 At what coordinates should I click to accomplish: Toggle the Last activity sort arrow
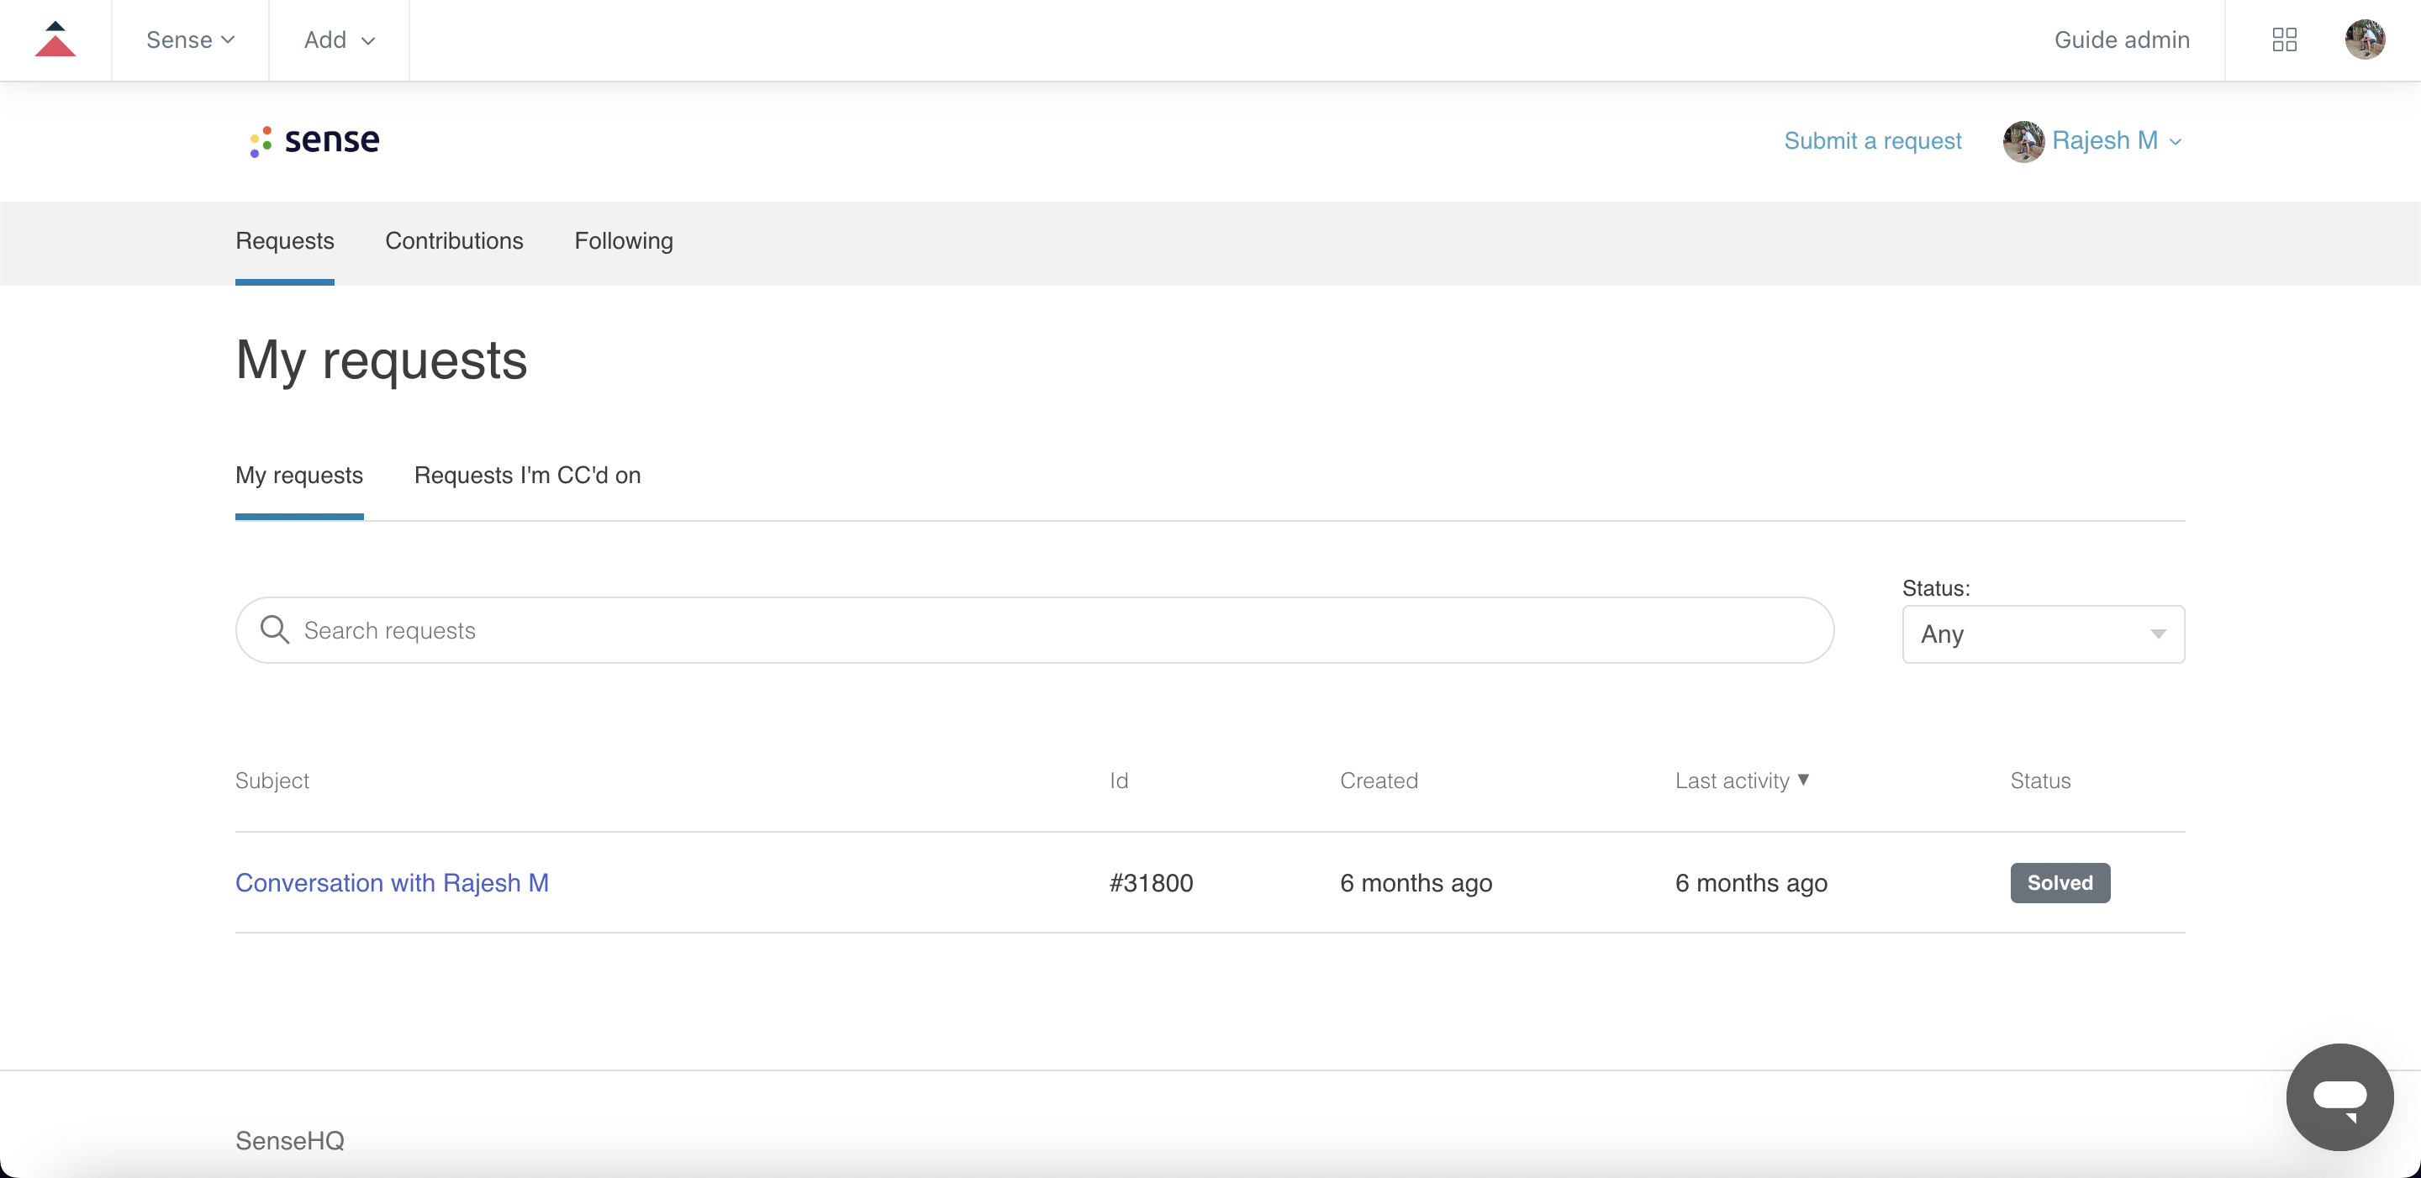coord(1803,780)
